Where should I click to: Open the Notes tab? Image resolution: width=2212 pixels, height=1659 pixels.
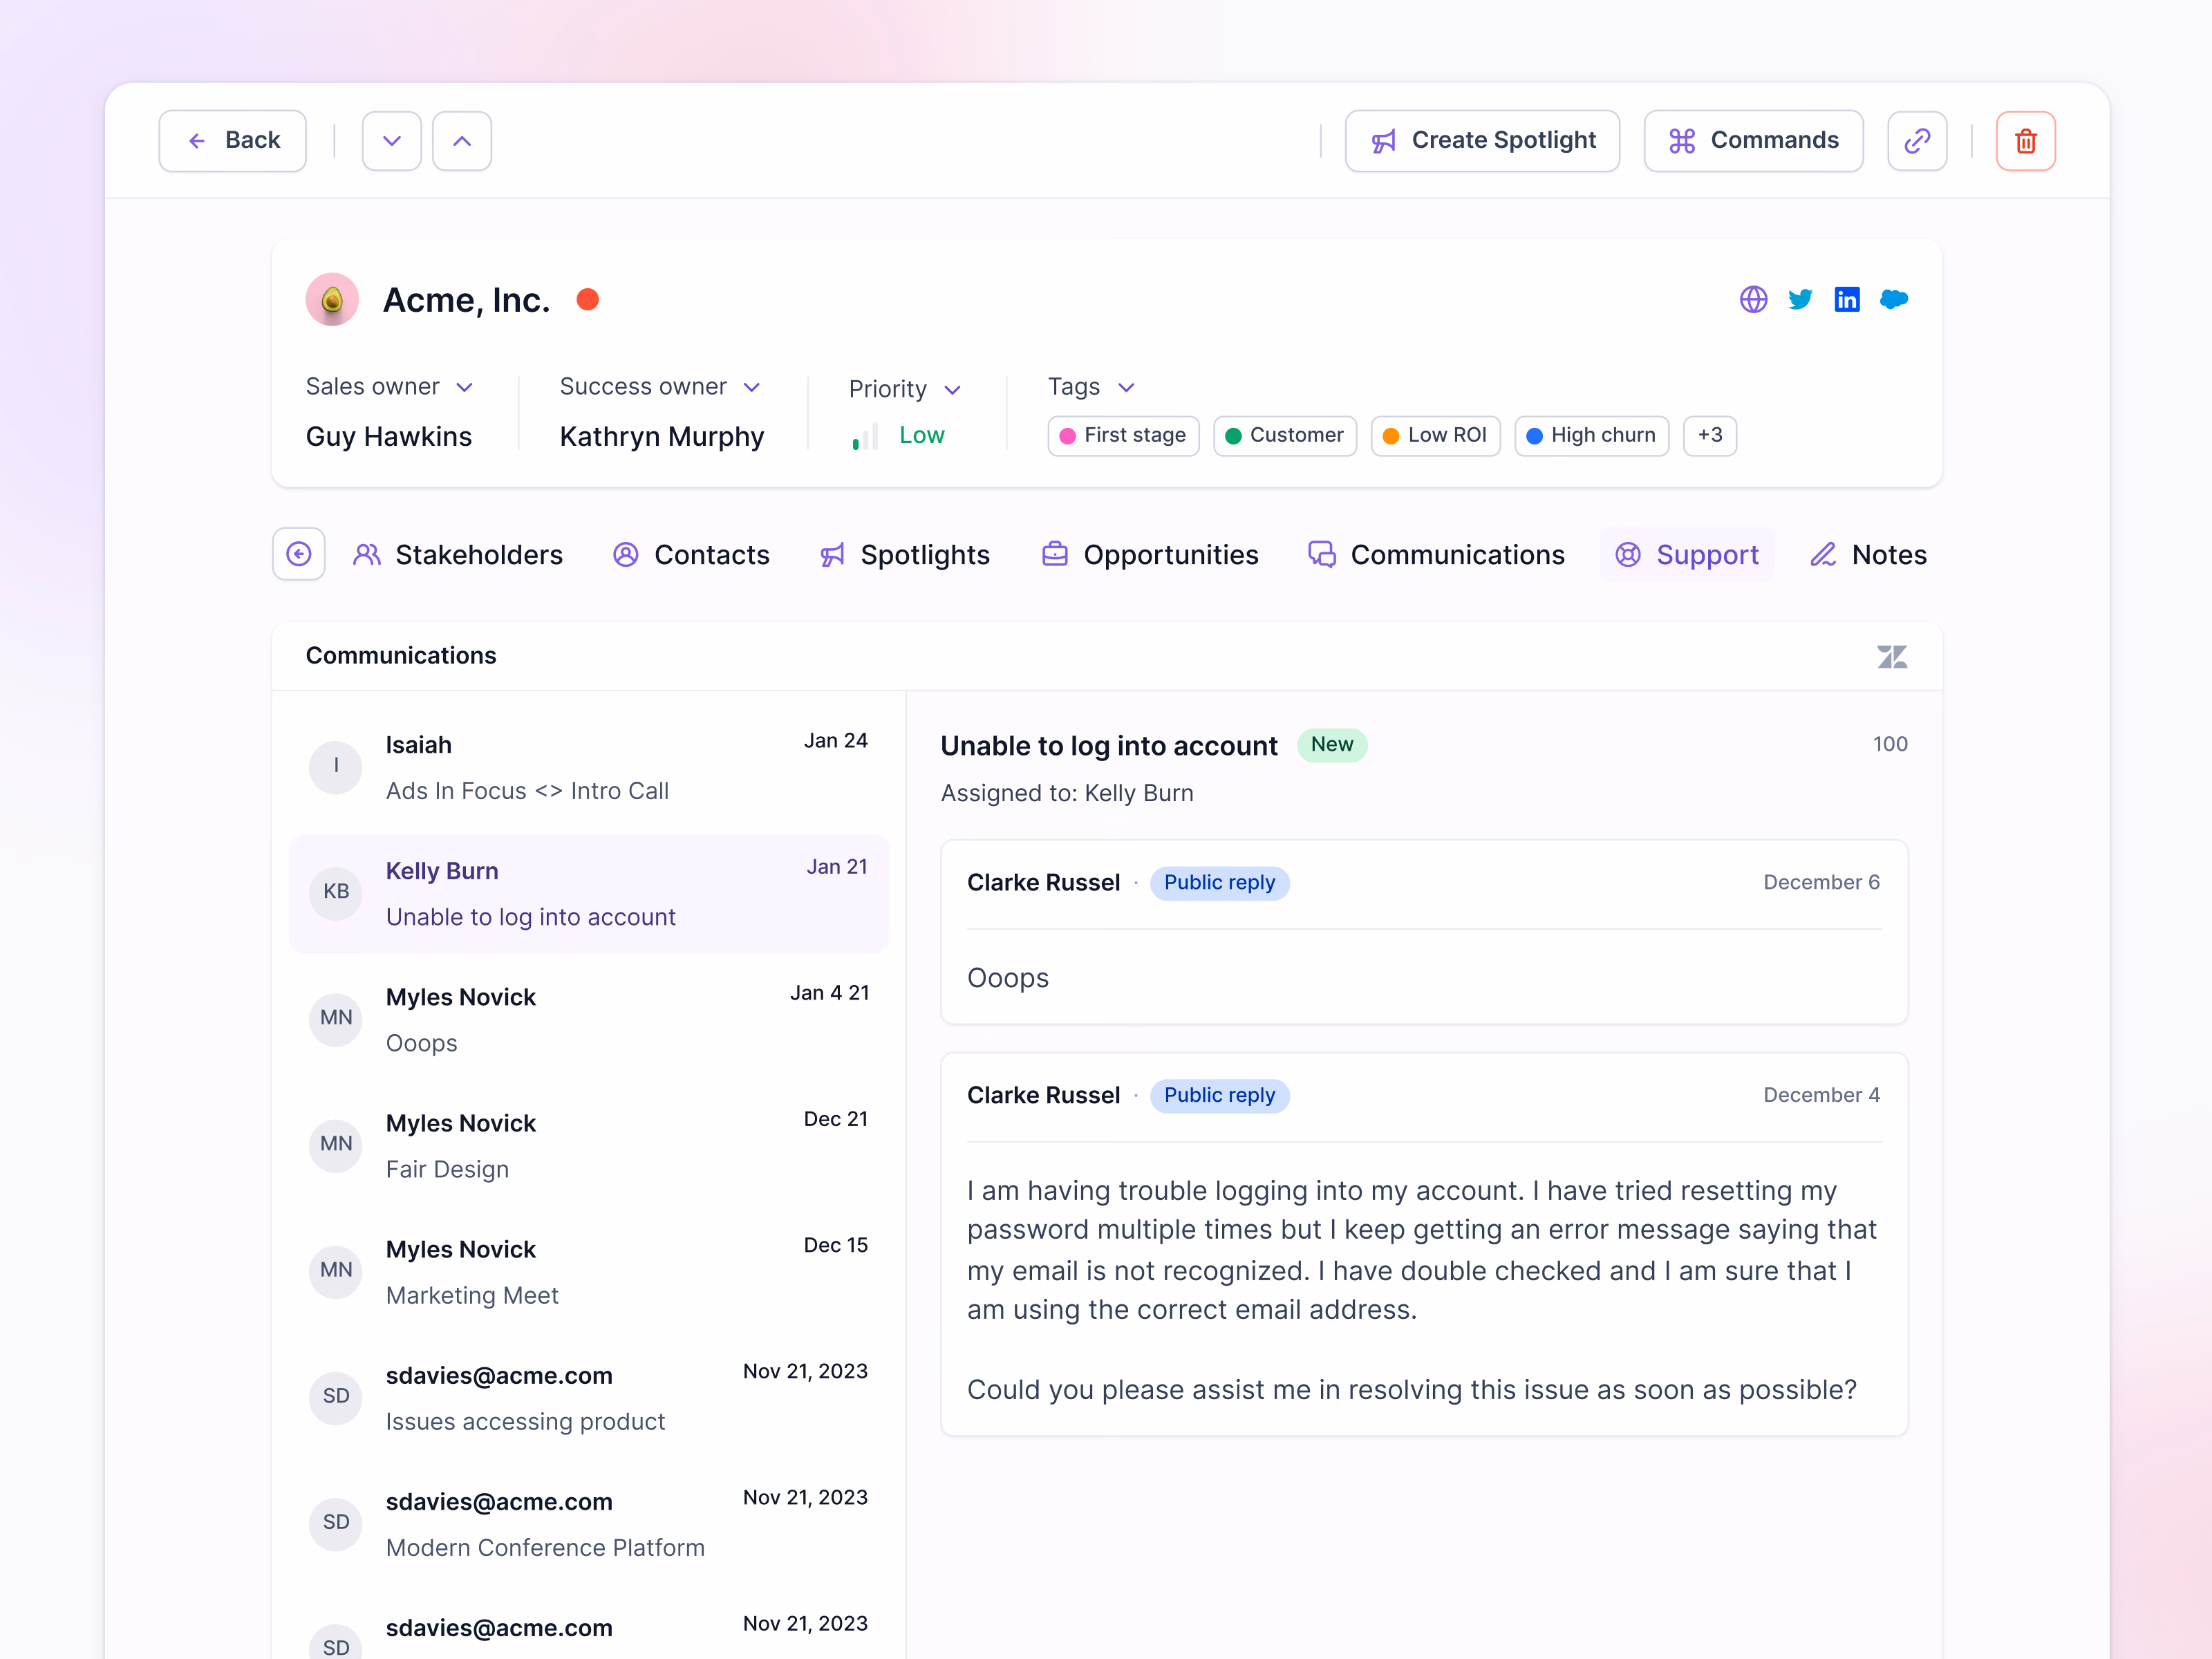[x=1868, y=555]
